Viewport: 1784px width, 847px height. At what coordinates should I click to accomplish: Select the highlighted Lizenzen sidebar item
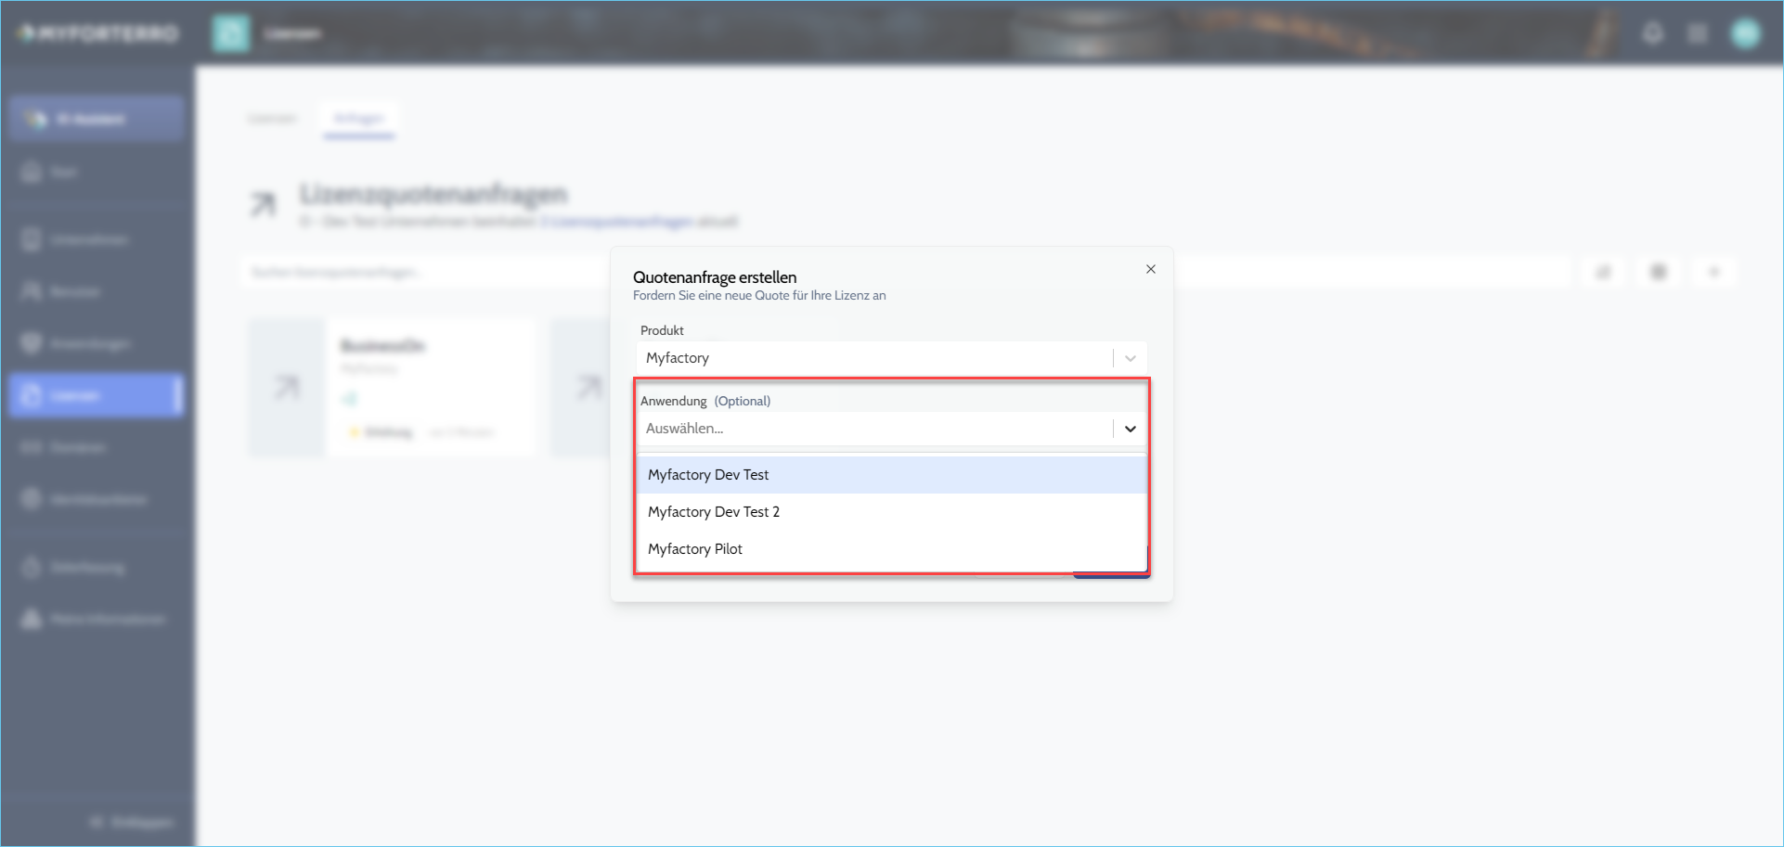coord(97,395)
